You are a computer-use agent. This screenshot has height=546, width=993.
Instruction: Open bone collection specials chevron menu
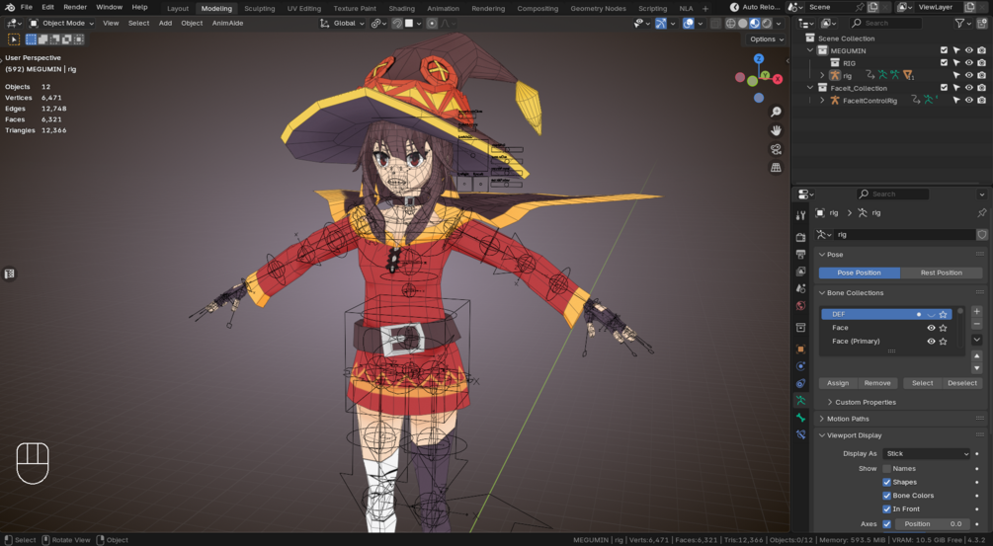[976, 340]
